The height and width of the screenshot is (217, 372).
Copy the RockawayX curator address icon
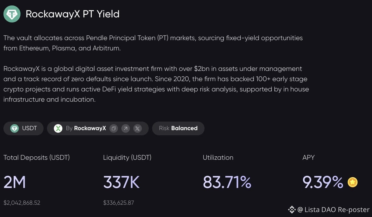114,128
